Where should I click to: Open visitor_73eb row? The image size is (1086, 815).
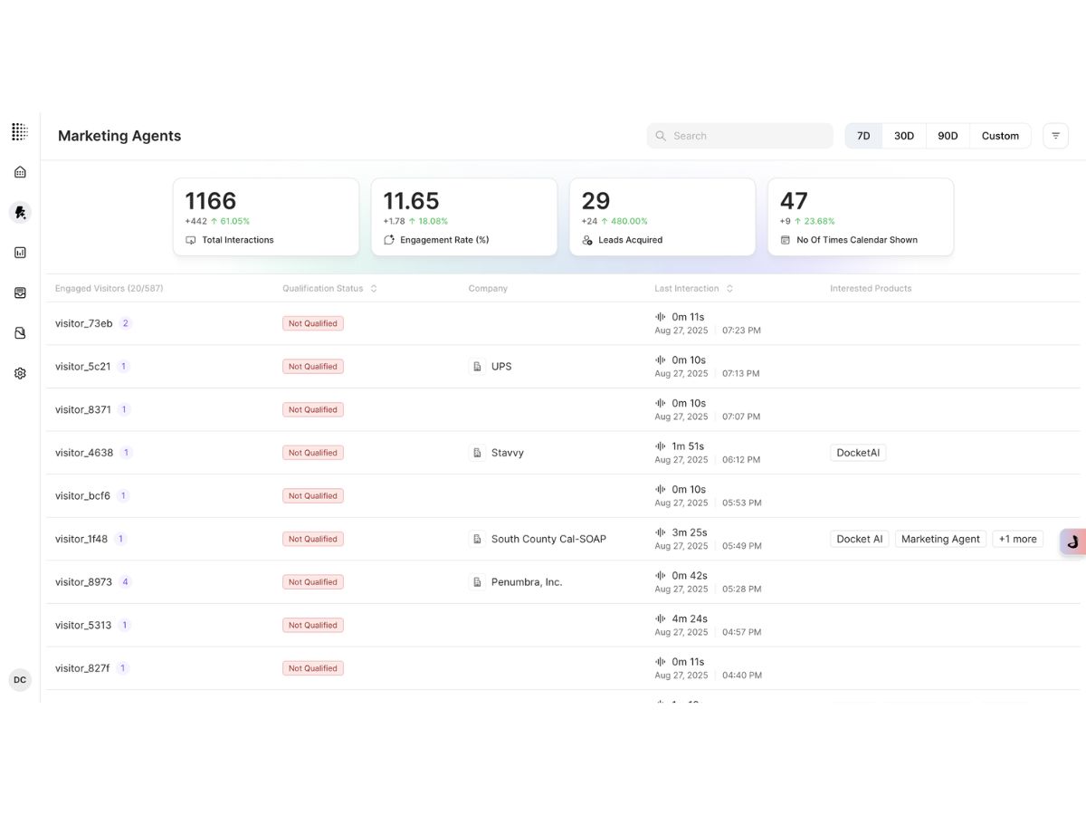(x=561, y=323)
